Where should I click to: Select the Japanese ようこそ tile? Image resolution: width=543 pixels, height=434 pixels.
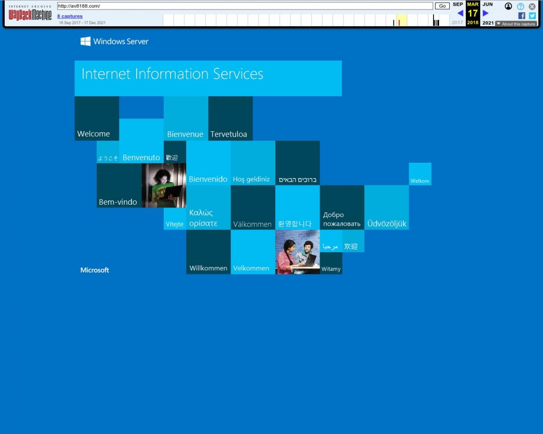108,152
